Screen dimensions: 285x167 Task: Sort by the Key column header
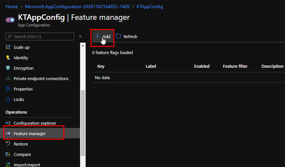(x=101, y=66)
